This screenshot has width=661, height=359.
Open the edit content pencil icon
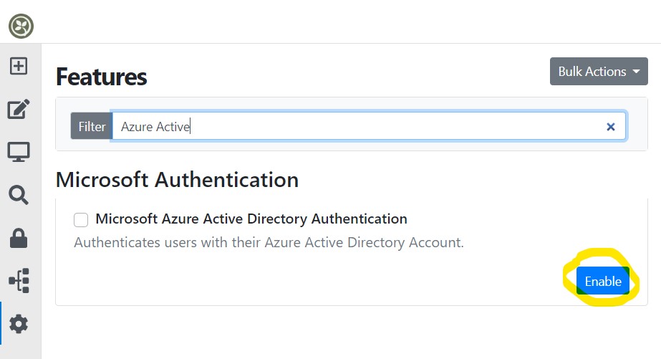(x=19, y=109)
